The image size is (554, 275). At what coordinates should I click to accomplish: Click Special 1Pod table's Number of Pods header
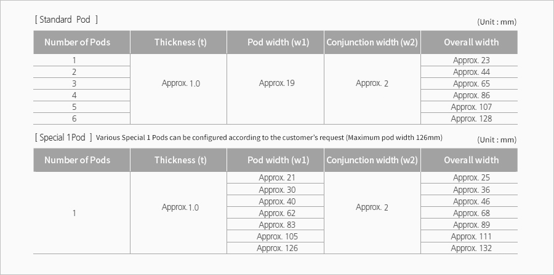tap(77, 160)
